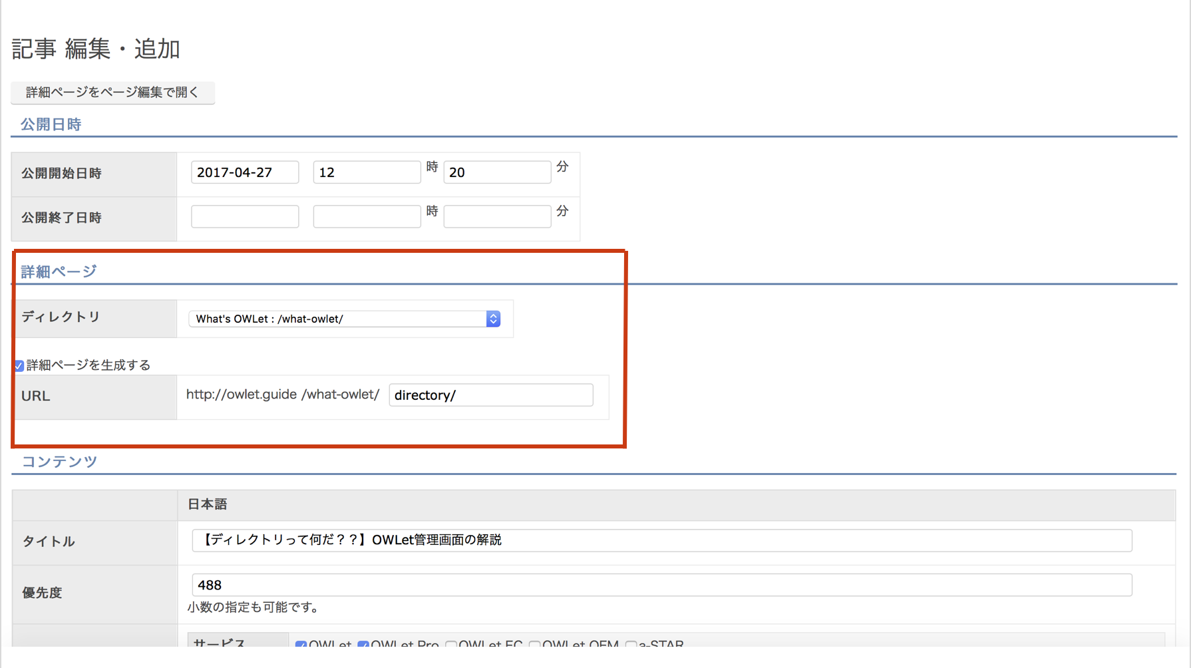Click the URL slug field containing directory/
Viewport: 1191px width, 668px height.
click(x=490, y=395)
